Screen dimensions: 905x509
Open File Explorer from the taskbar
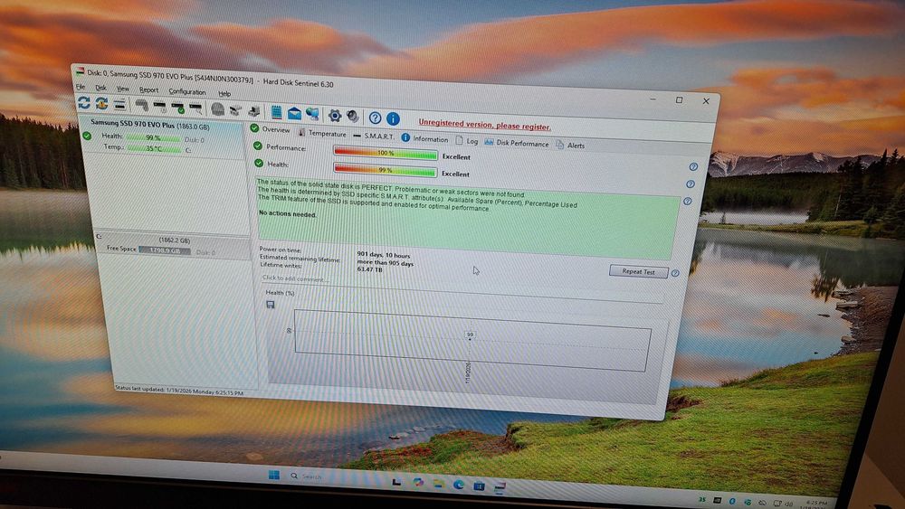(439, 483)
